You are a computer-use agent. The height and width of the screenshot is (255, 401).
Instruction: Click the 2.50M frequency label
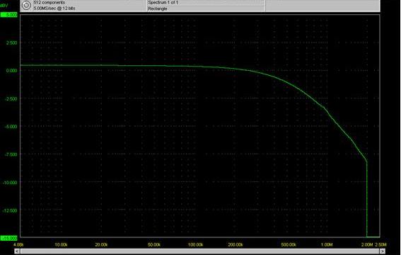point(380,245)
